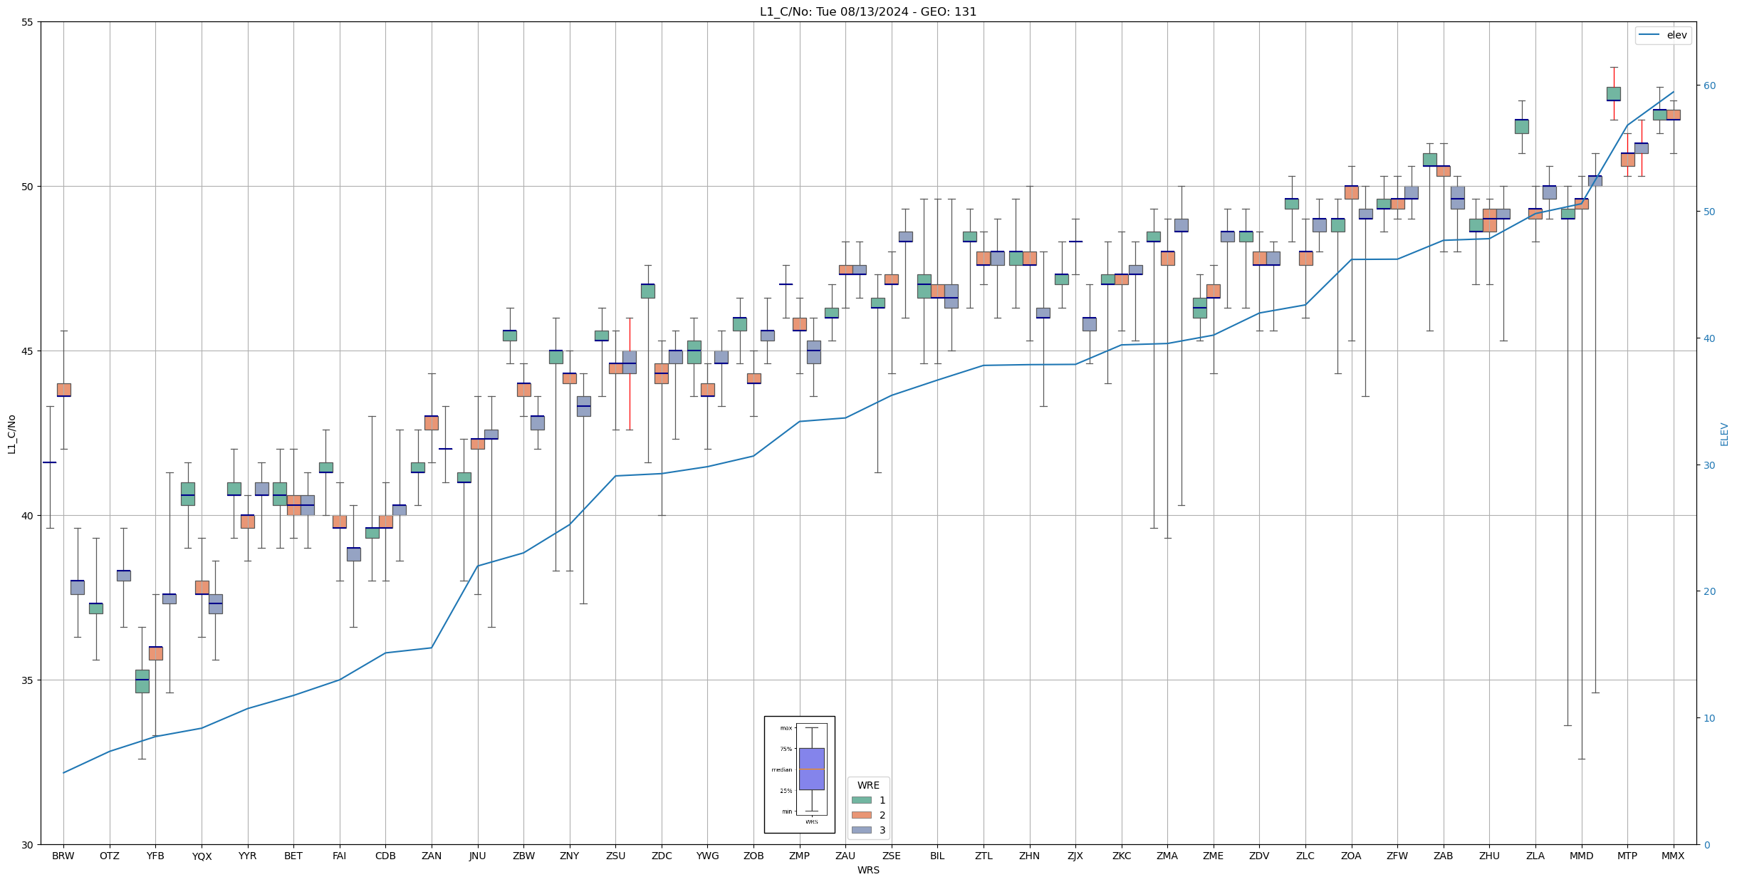Image resolution: width=1737 pixels, height=882 pixels.
Task: Click the L1_C/No y-axis title
Action: tap(11, 434)
